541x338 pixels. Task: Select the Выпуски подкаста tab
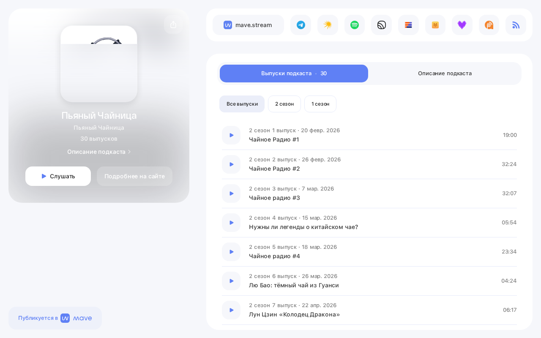click(x=294, y=74)
